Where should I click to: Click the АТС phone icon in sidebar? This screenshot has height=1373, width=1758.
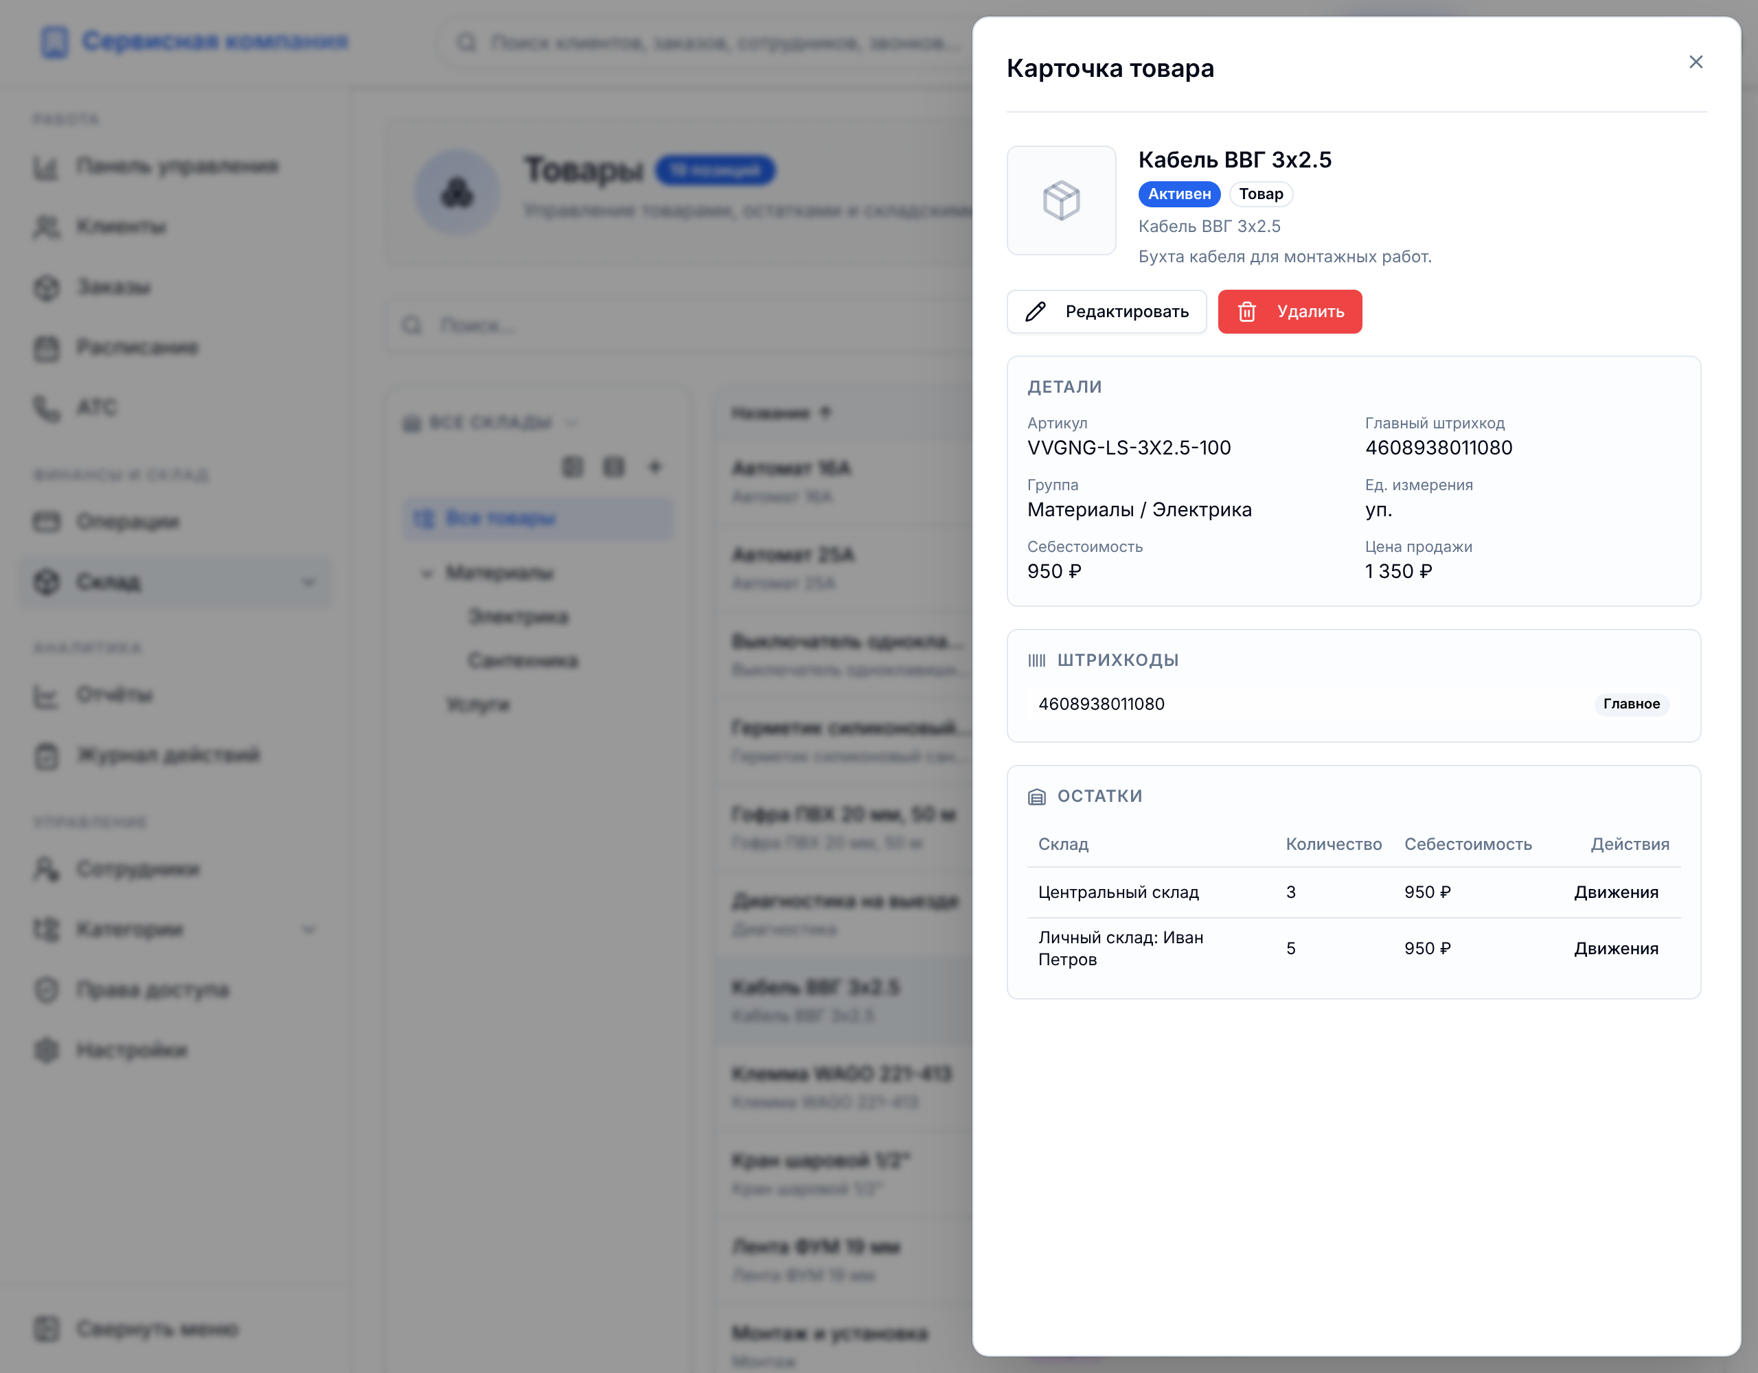coord(47,408)
